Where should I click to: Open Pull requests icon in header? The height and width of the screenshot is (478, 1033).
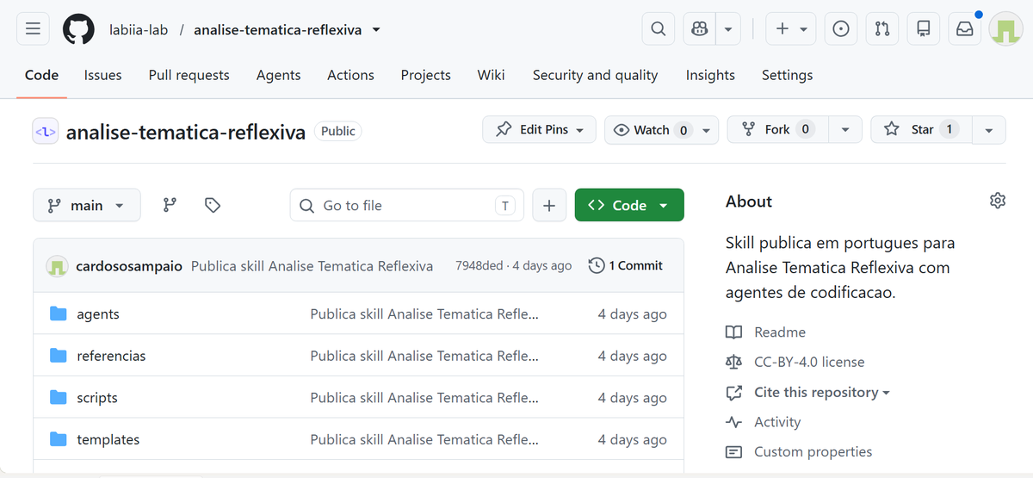[882, 29]
